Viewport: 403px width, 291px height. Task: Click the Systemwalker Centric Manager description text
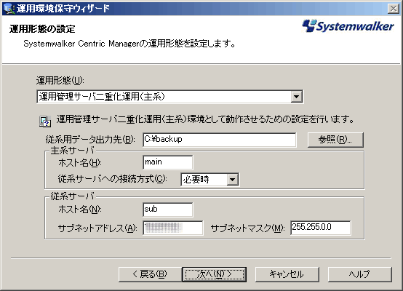click(129, 44)
